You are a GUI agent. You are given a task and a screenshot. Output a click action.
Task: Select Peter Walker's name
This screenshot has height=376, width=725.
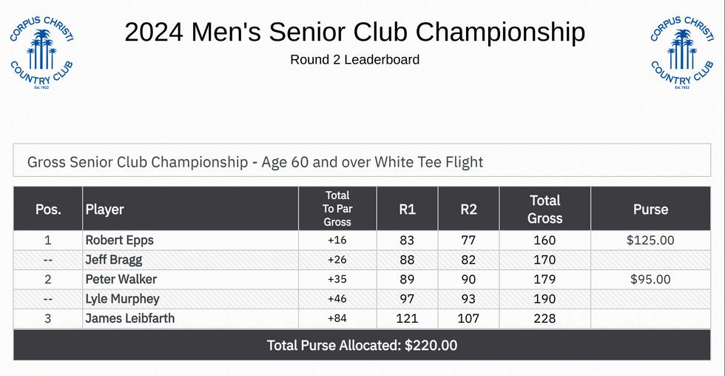(121, 279)
